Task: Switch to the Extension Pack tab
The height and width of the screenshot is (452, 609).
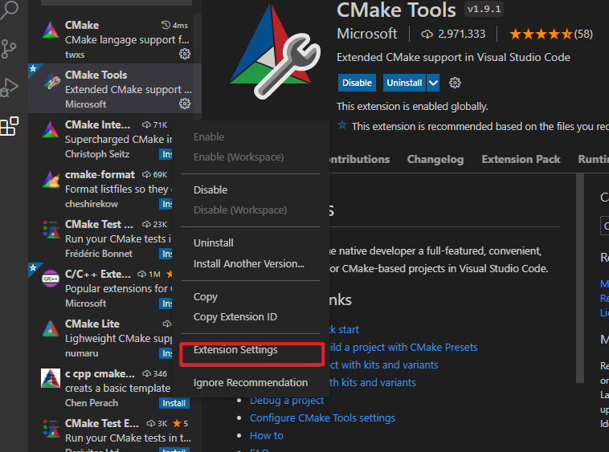Action: coord(521,160)
